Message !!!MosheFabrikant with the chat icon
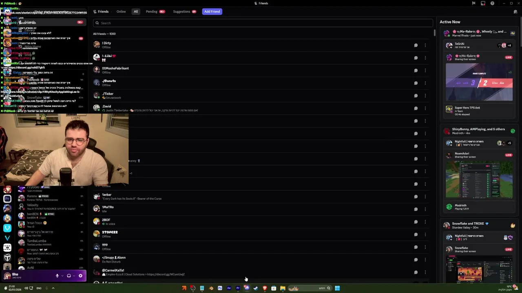The width and height of the screenshot is (522, 293). click(x=416, y=70)
